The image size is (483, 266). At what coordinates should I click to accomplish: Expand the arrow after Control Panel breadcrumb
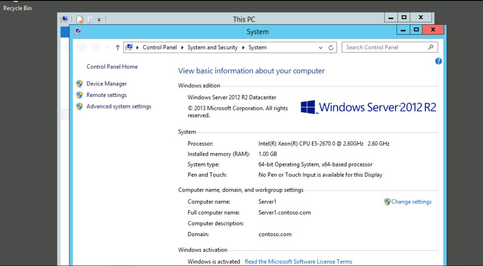click(182, 47)
